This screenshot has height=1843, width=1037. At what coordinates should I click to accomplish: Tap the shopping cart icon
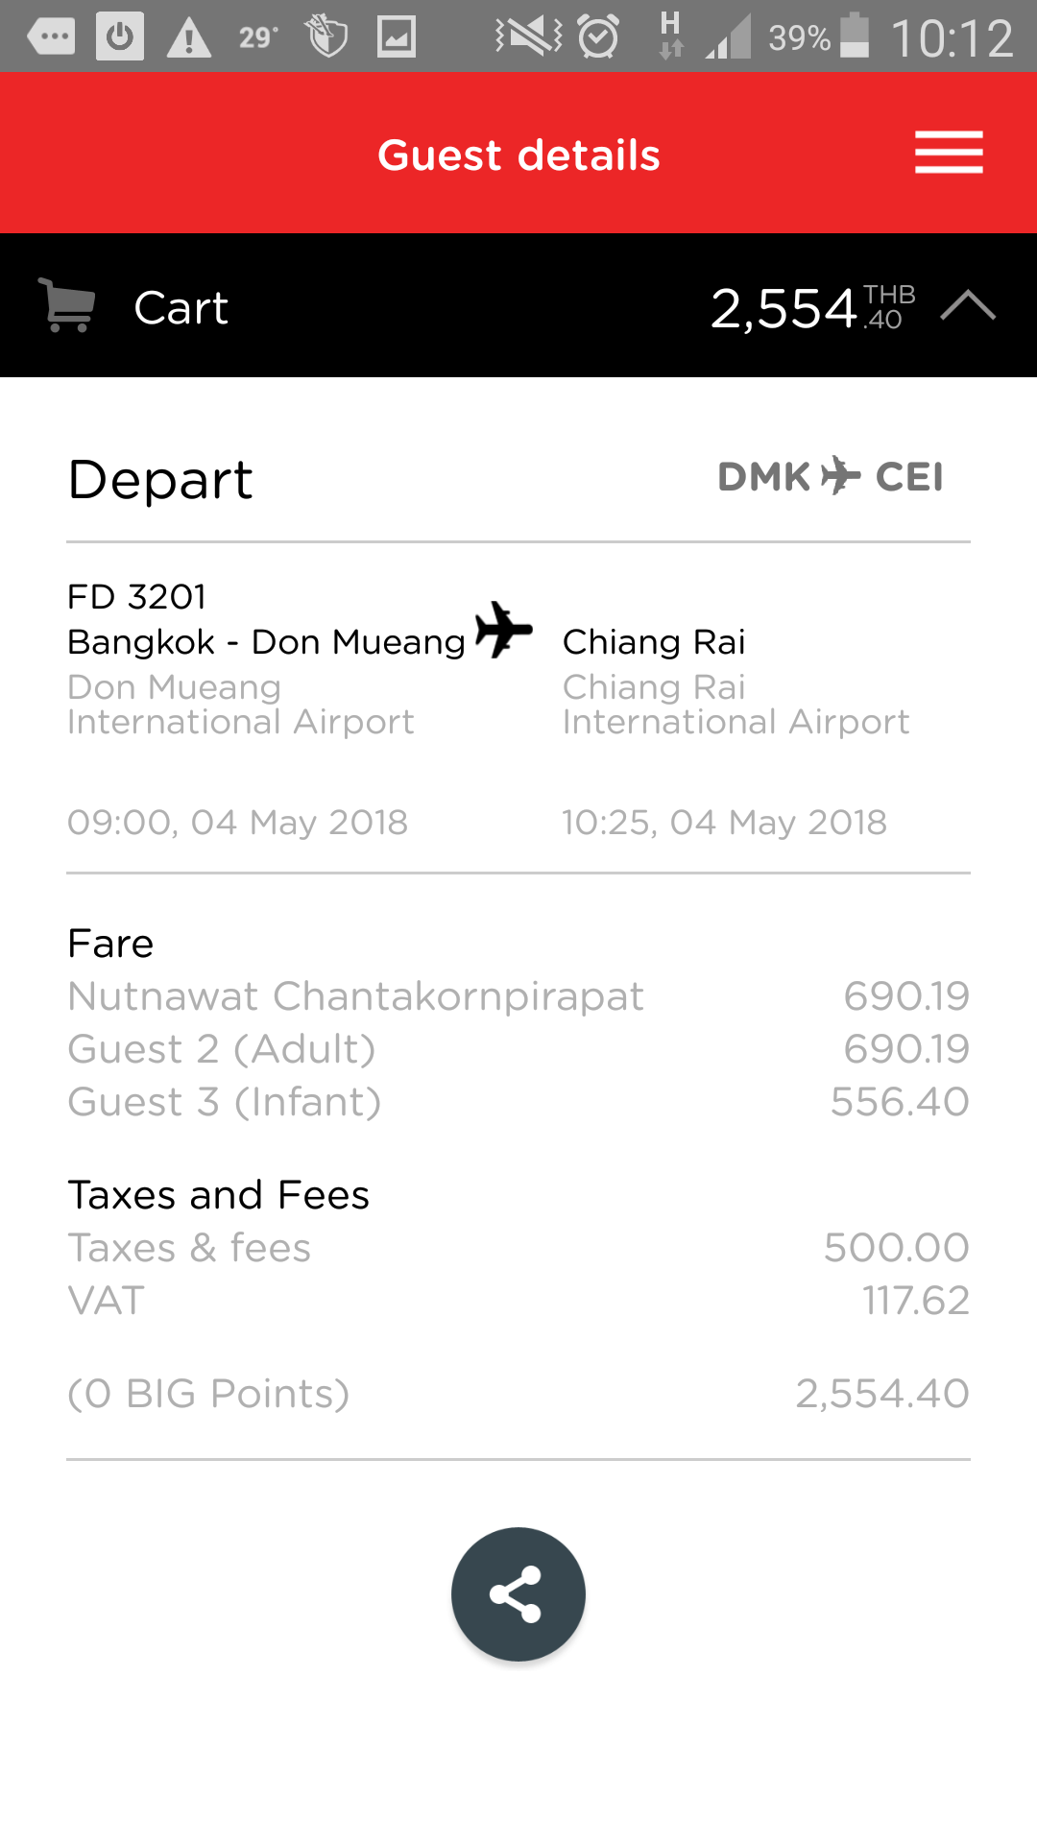tap(66, 305)
